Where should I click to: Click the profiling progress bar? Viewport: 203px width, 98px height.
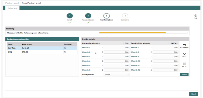143,33
